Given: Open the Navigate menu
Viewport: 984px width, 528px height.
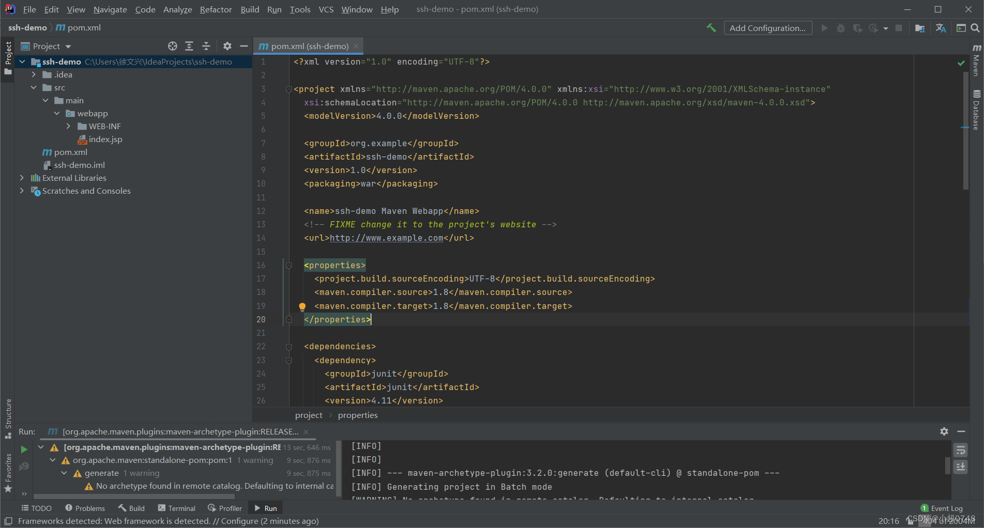Looking at the screenshot, I should coord(110,9).
